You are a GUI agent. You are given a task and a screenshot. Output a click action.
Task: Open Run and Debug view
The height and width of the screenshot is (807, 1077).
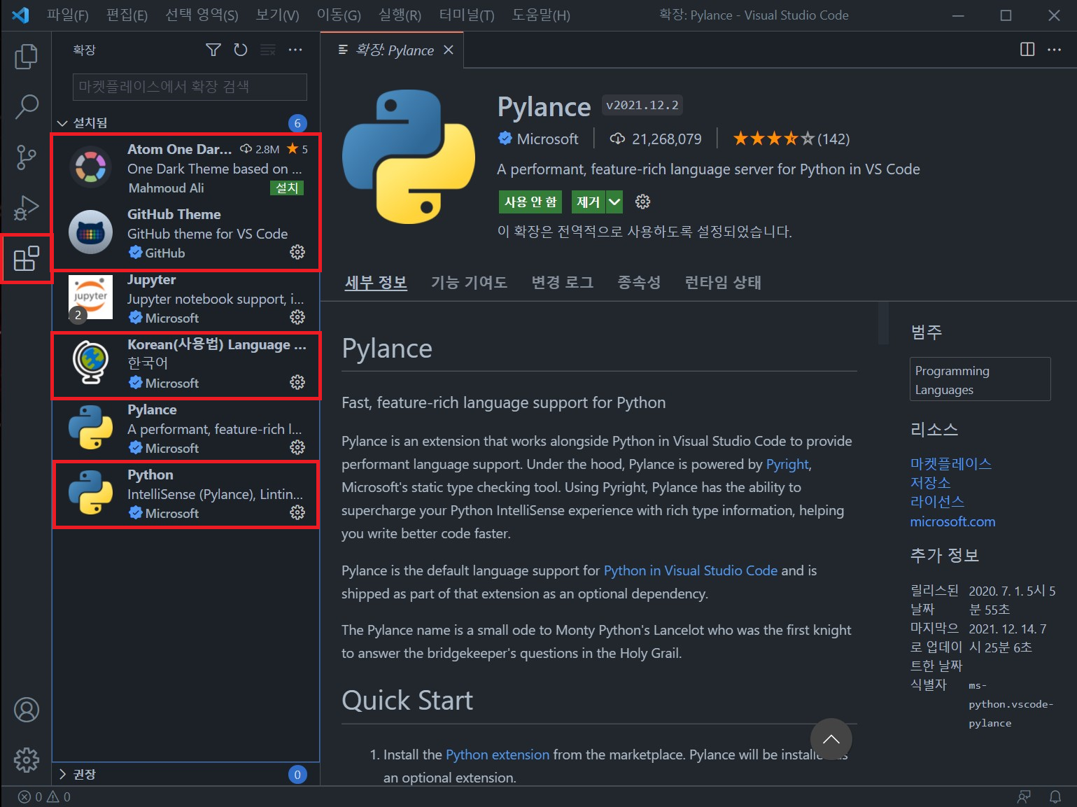(x=27, y=208)
